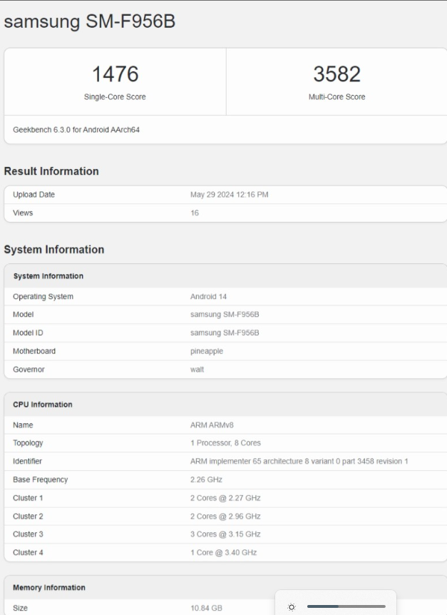Click the pineapple motherboard value
The height and width of the screenshot is (615, 447).
[207, 351]
